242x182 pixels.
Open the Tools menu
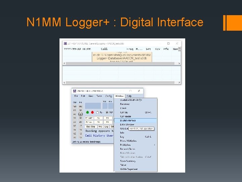pyautogui.click(x=99, y=96)
